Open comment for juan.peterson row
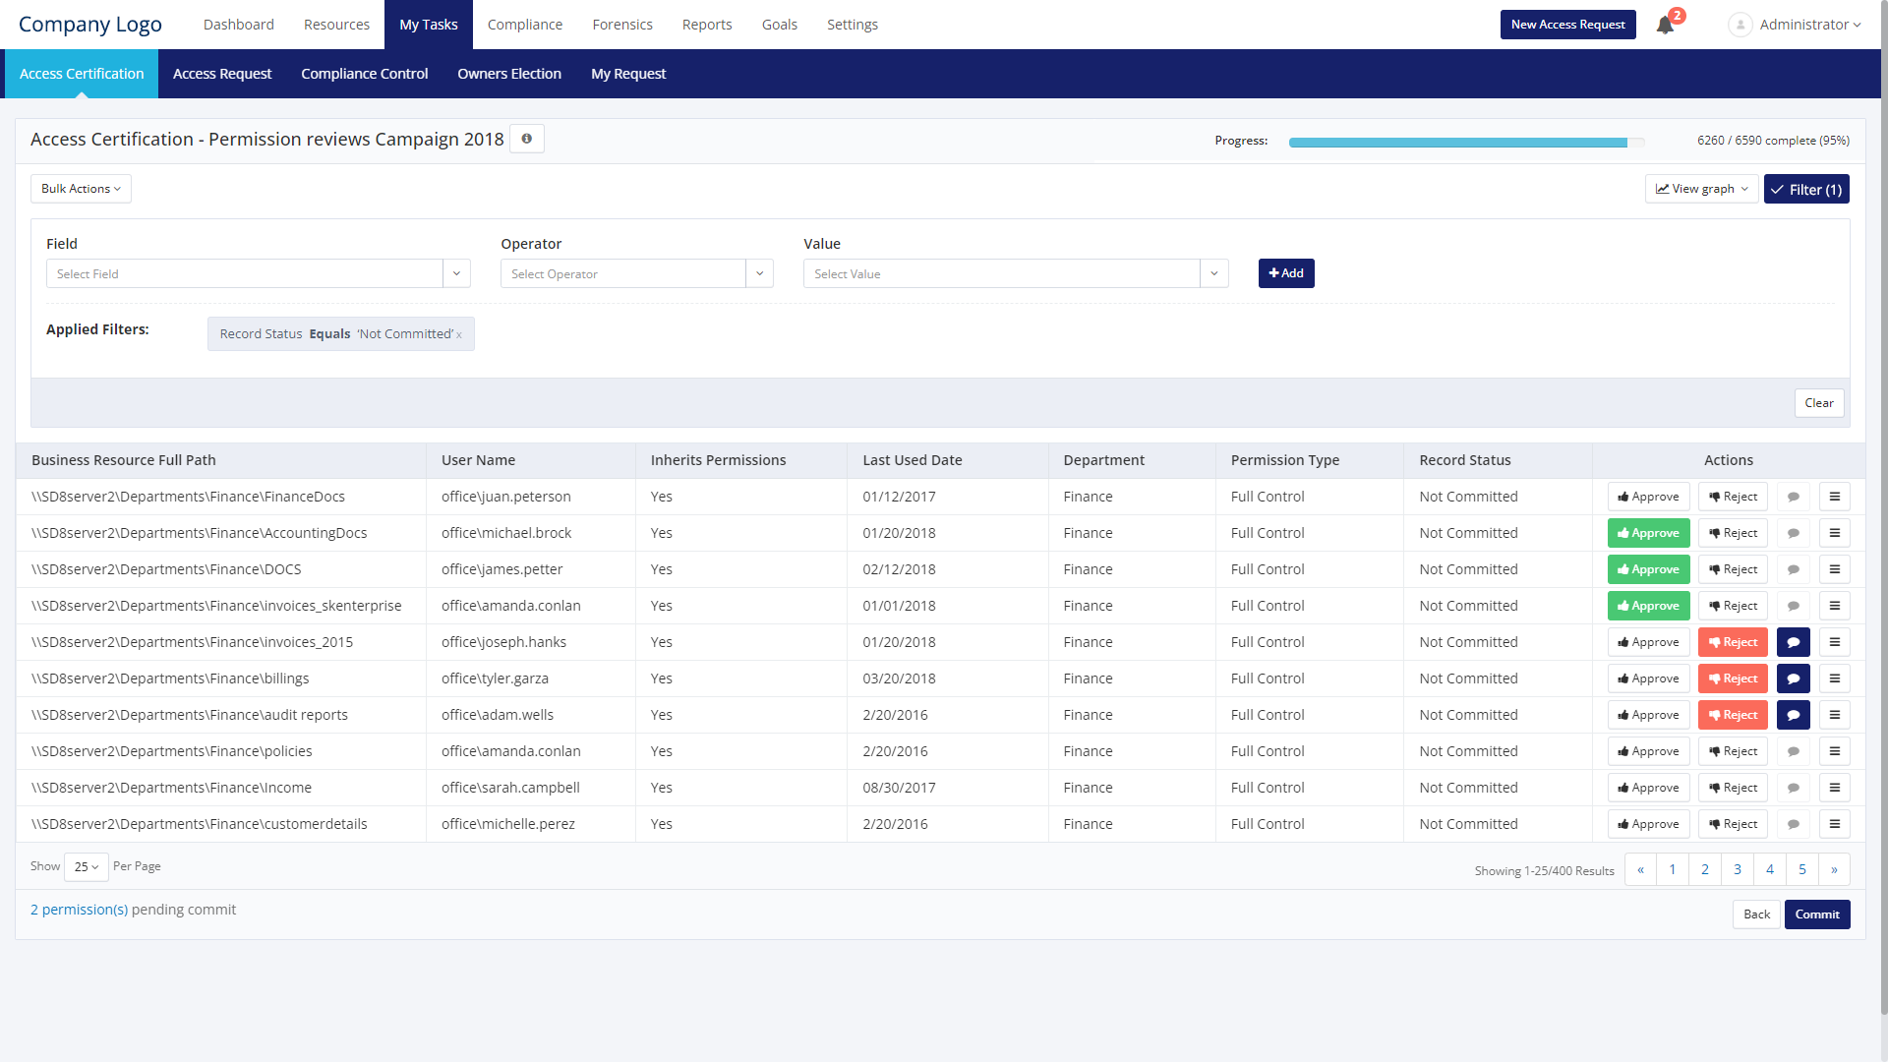Screen dimensions: 1888x1062 [x=1794, y=497]
